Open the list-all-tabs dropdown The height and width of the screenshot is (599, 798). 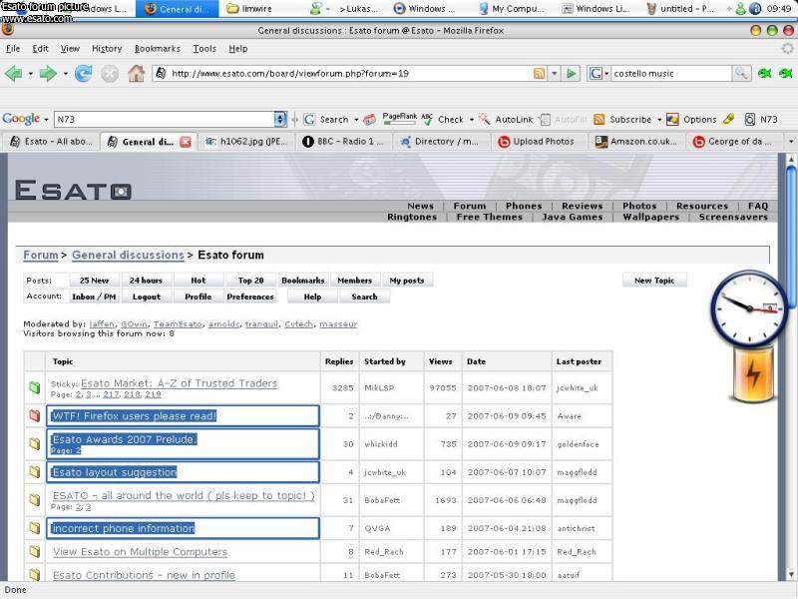pyautogui.click(x=790, y=142)
